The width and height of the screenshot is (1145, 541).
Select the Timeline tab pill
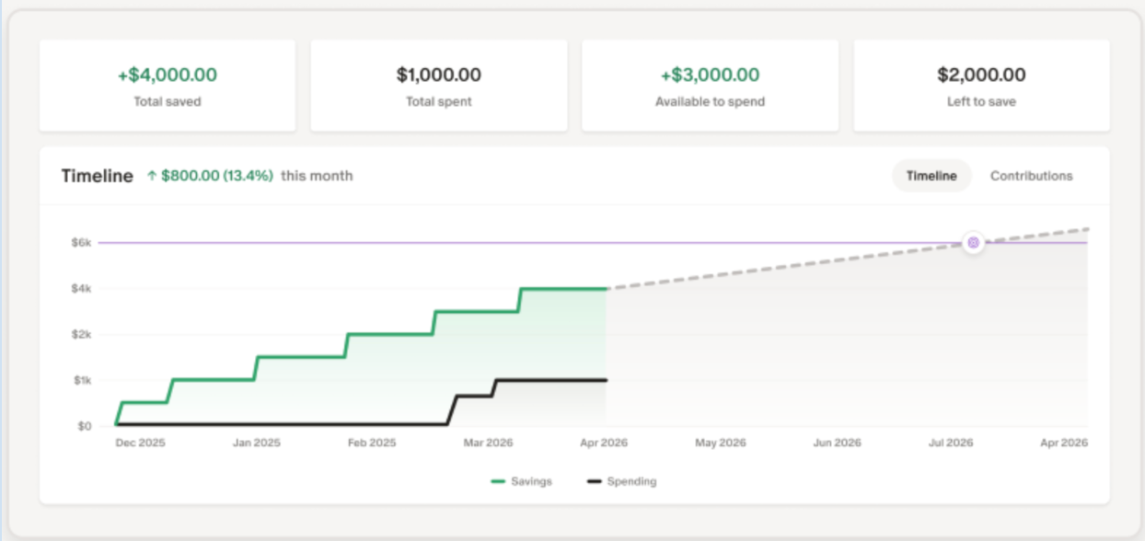point(931,176)
